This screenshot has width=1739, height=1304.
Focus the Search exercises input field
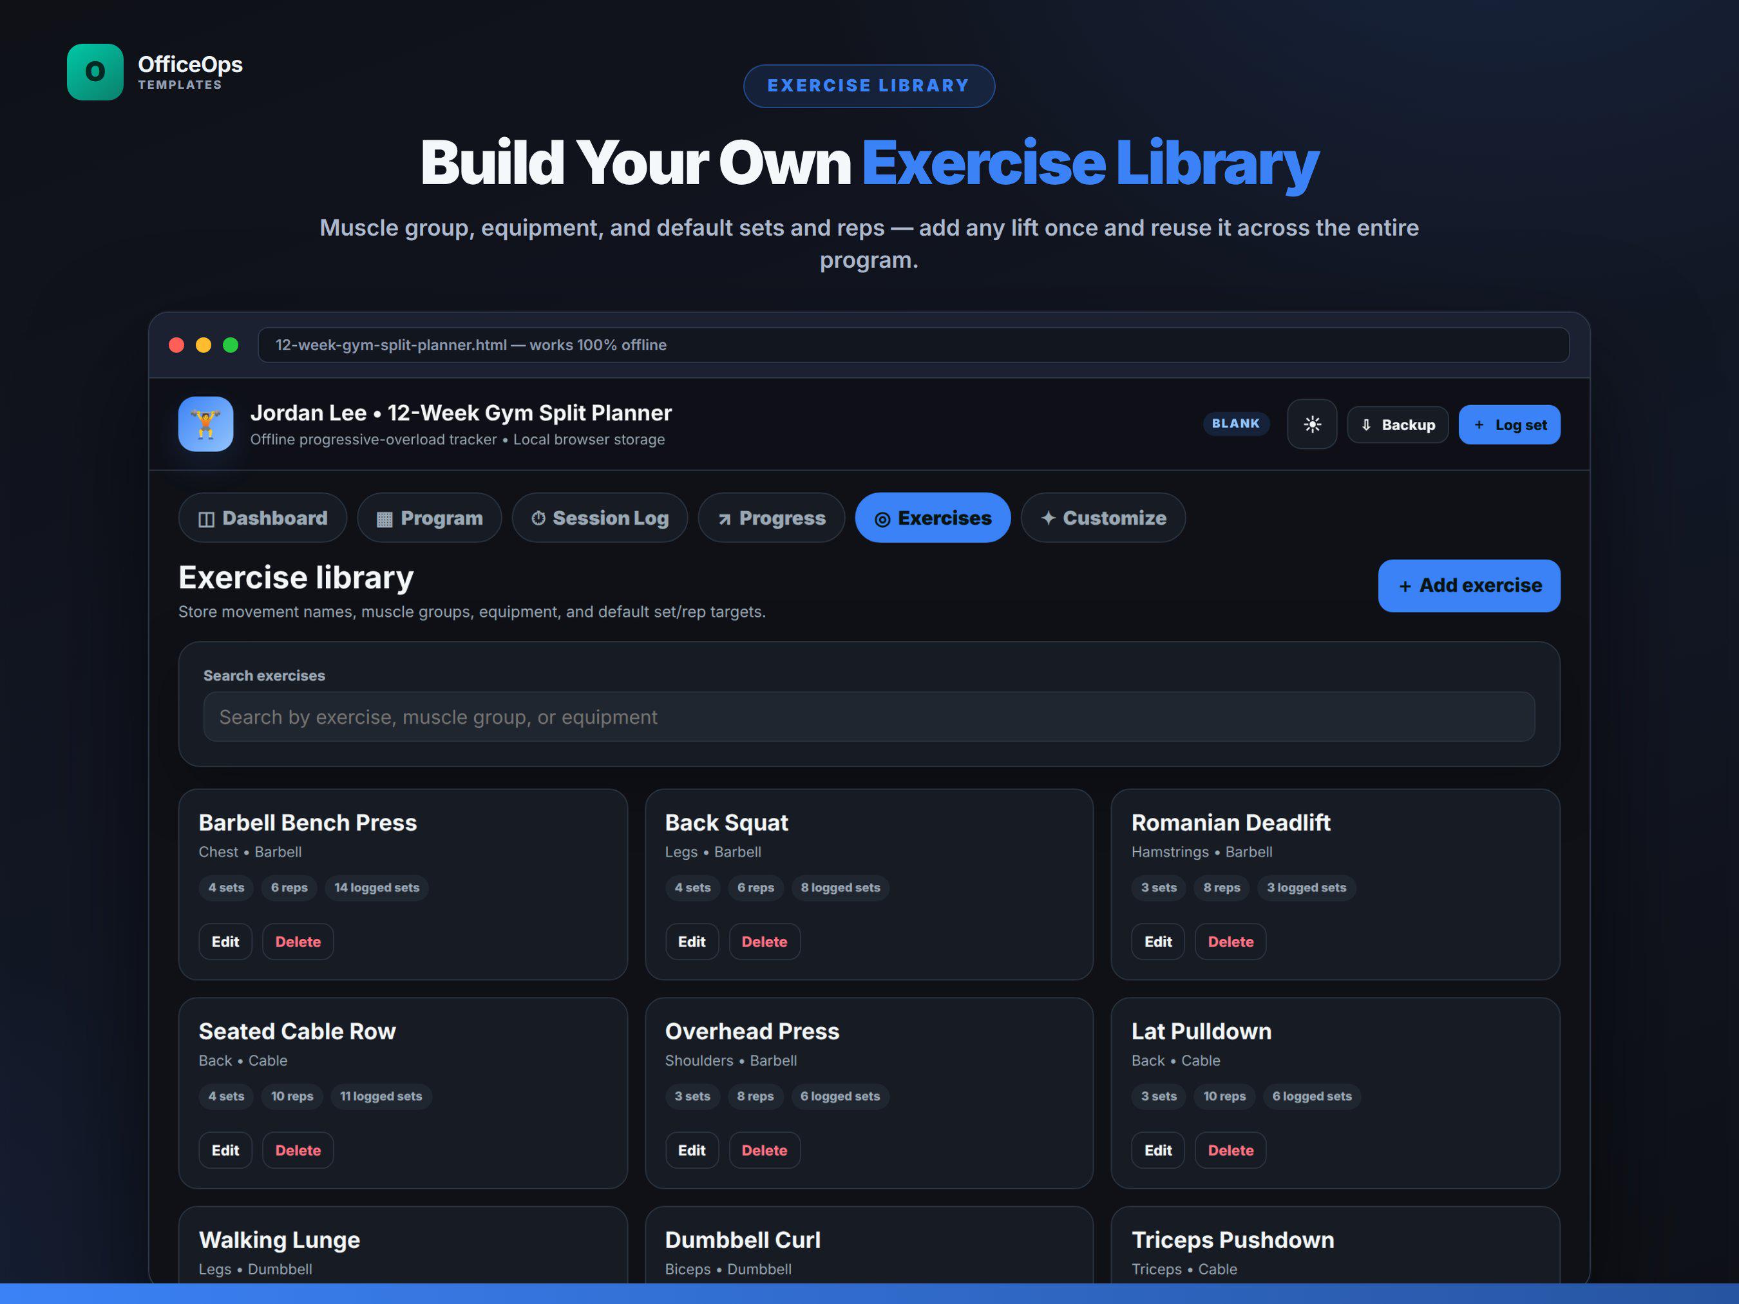(x=869, y=717)
